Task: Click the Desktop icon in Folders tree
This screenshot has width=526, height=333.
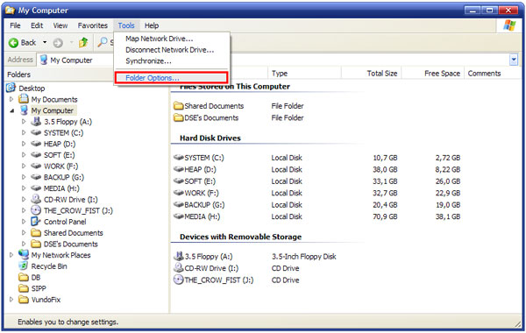Action: tap(11, 88)
